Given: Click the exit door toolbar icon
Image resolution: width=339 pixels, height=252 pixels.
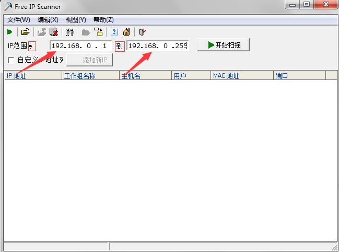Looking at the screenshot, I should tap(142, 32).
